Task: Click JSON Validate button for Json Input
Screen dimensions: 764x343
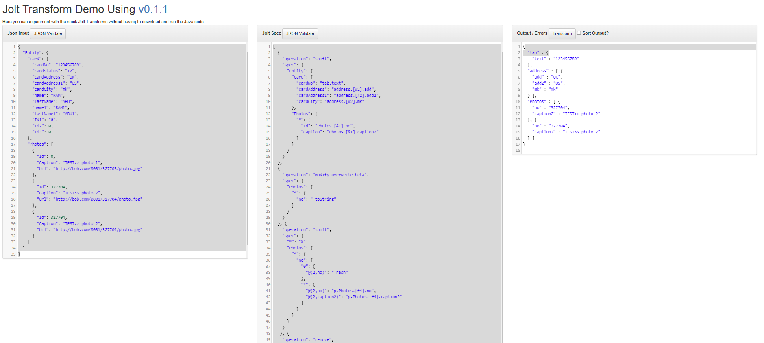Action: 48,33
